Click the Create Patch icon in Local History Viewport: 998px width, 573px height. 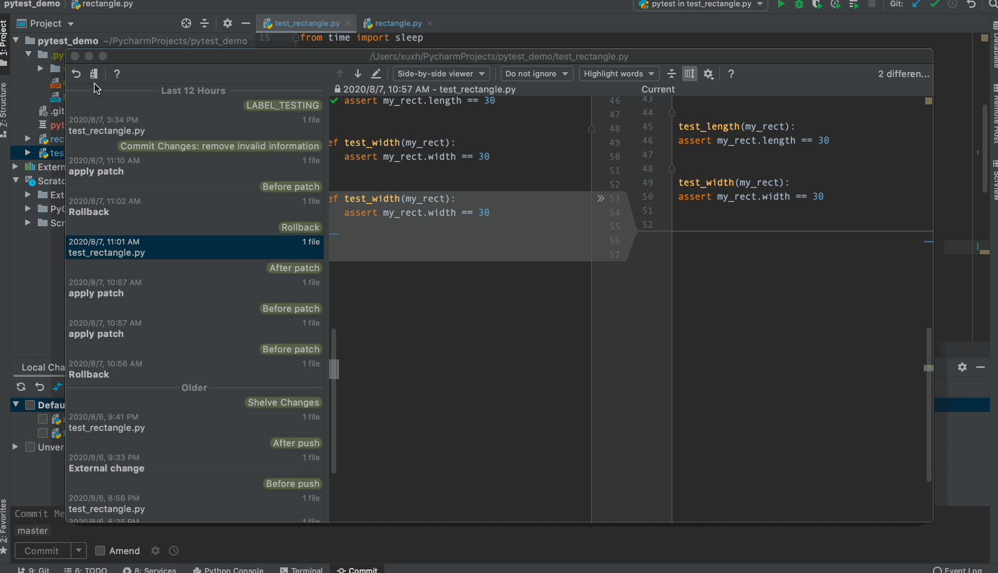pos(94,74)
